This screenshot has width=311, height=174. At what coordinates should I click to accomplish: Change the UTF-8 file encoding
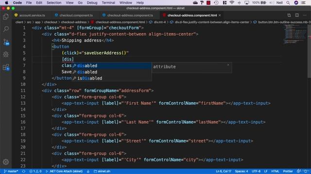(256, 171)
